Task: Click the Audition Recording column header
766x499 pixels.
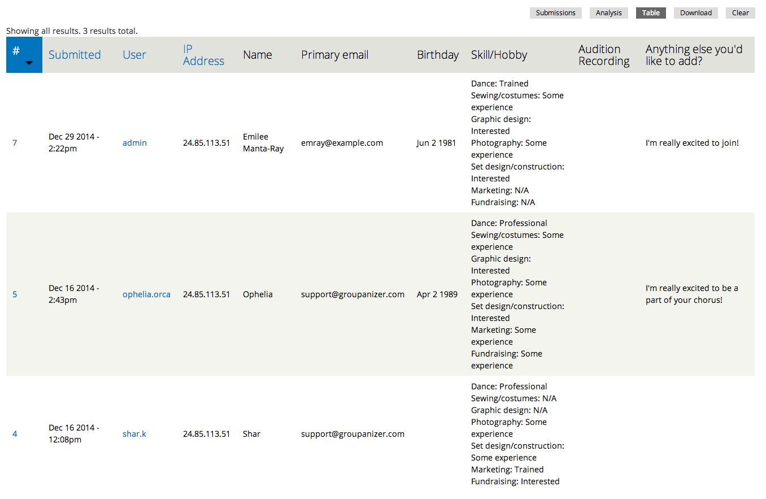Action: click(604, 55)
